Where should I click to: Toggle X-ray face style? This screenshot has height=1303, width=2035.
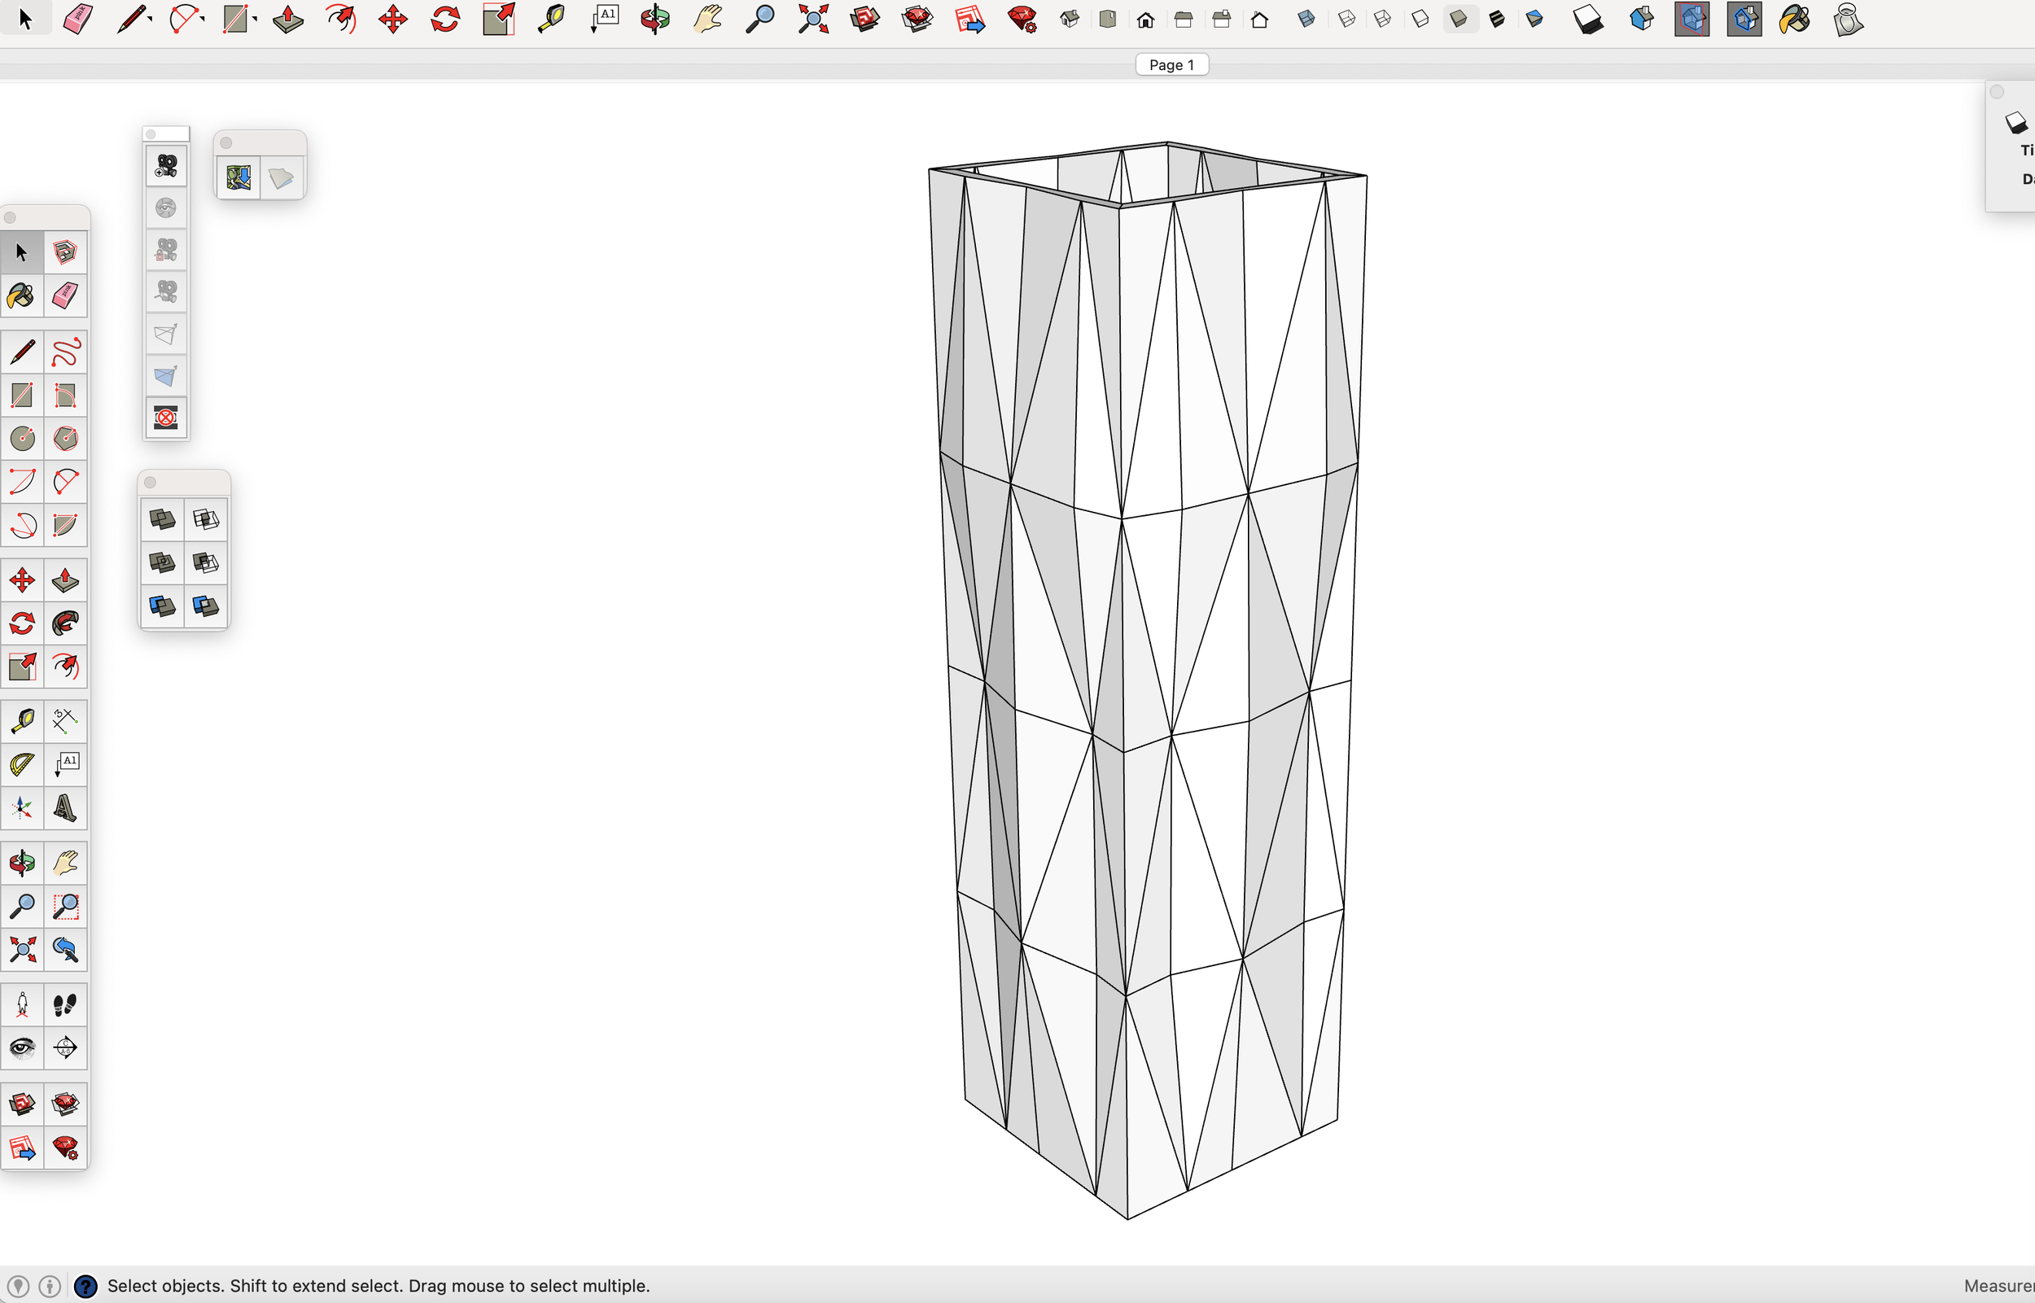pos(1306,19)
